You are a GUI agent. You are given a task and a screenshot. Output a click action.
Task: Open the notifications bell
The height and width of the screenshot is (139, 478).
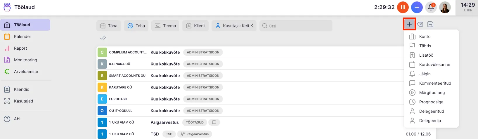pos(431,7)
